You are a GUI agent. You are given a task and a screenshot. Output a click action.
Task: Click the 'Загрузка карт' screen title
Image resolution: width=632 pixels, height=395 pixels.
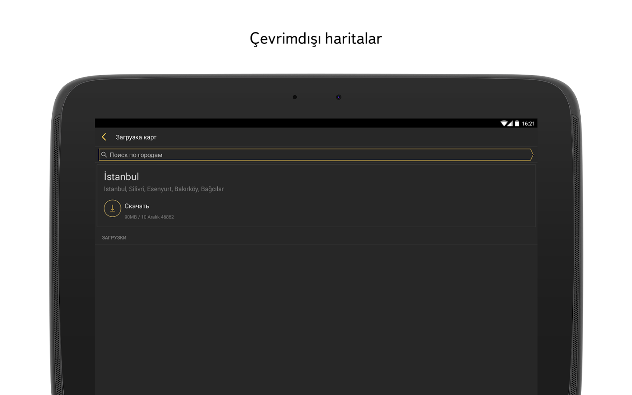coord(136,137)
